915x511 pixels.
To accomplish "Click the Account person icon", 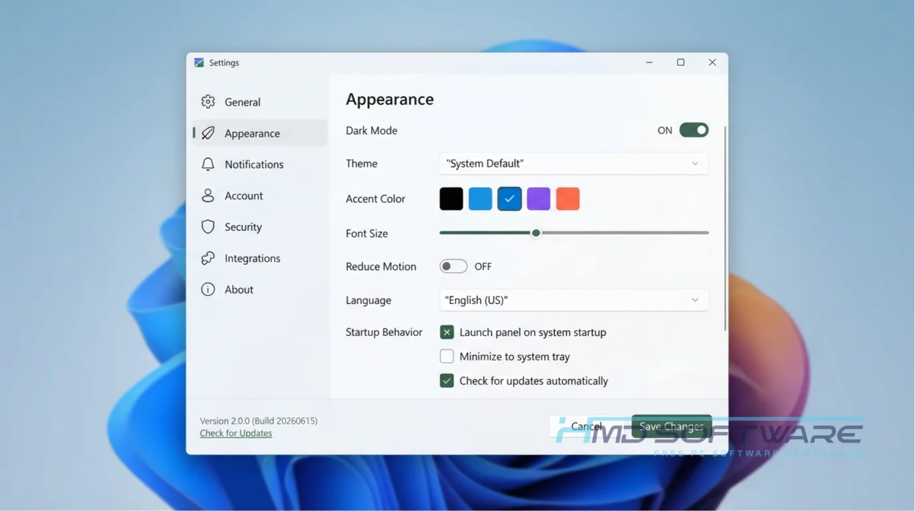I will pos(208,196).
